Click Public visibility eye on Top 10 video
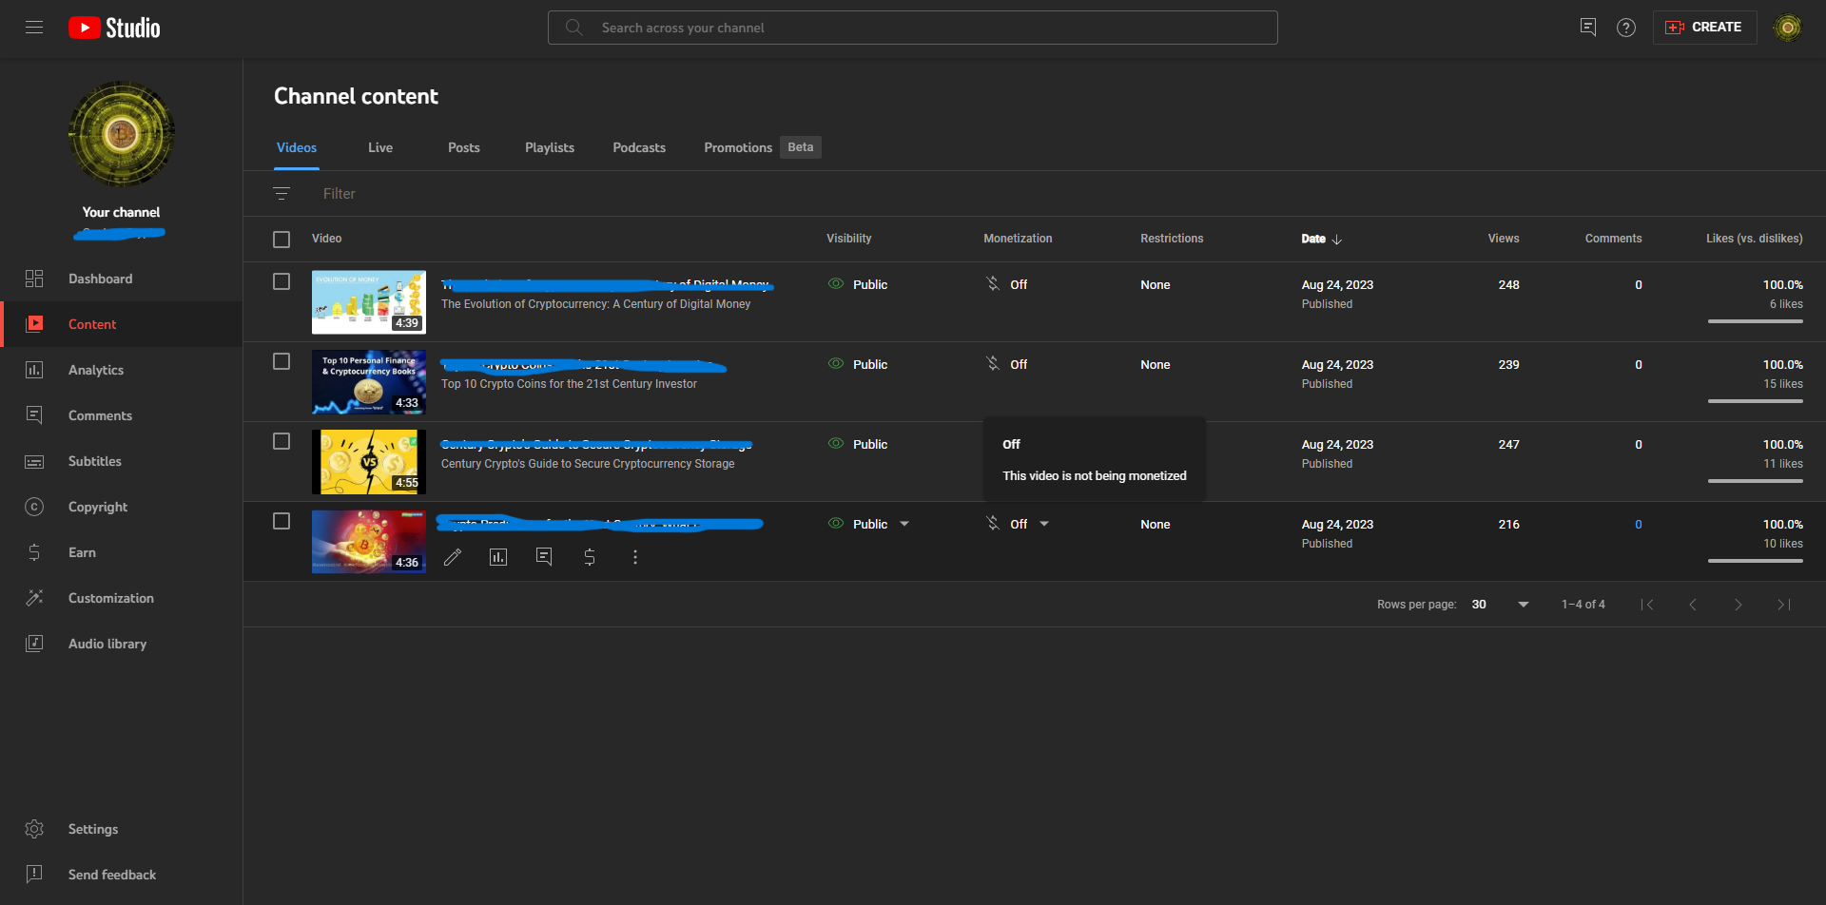Viewport: 1826px width, 905px height. pos(836,364)
